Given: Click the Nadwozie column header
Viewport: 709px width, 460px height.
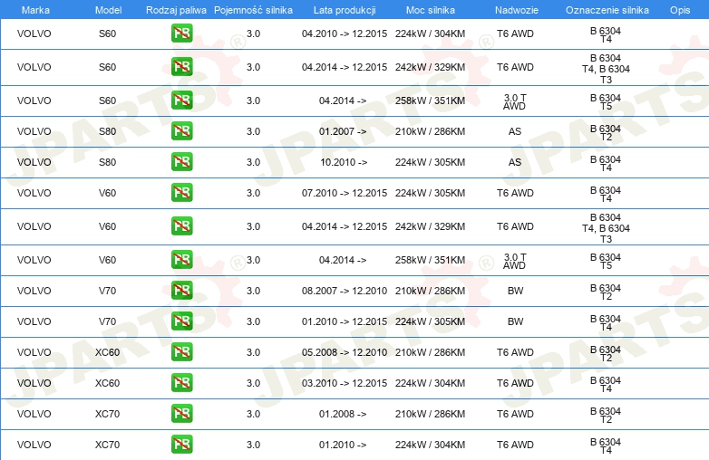Looking at the screenshot, I should click(x=517, y=10).
